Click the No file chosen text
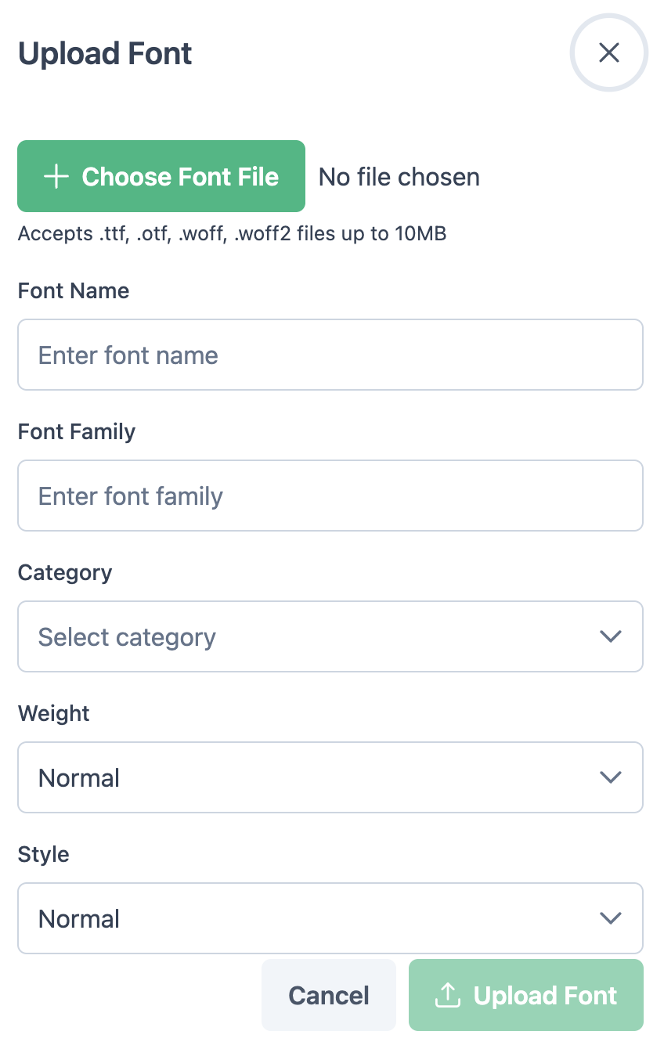Screen dimensions: 664x1049 point(399,177)
